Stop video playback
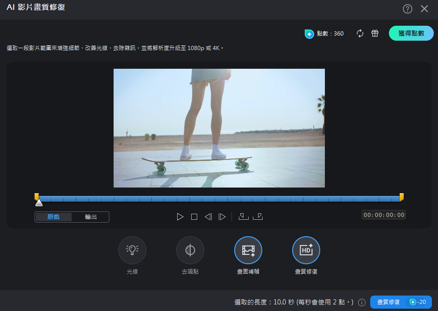438x311 pixels. (194, 217)
